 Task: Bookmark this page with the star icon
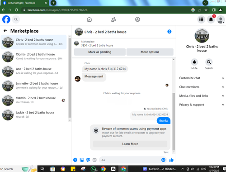pyautogui.click(x=206, y=10)
